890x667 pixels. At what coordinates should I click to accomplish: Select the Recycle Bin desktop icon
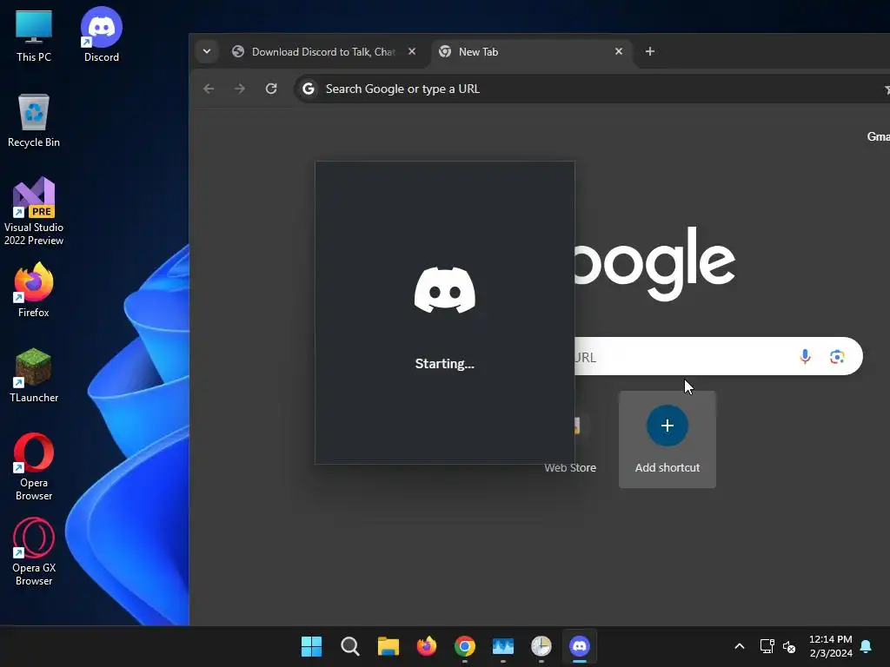tap(34, 120)
